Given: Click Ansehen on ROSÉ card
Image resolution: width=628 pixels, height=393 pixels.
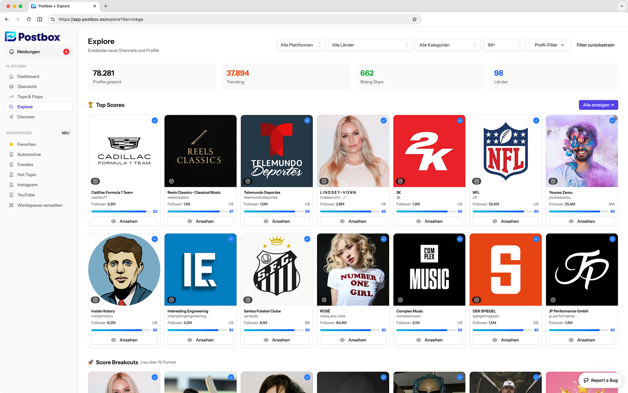Looking at the screenshot, I should (353, 340).
